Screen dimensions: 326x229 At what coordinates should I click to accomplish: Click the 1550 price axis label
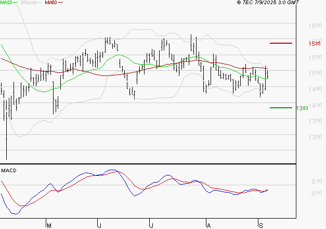pyautogui.click(x=315, y=57)
